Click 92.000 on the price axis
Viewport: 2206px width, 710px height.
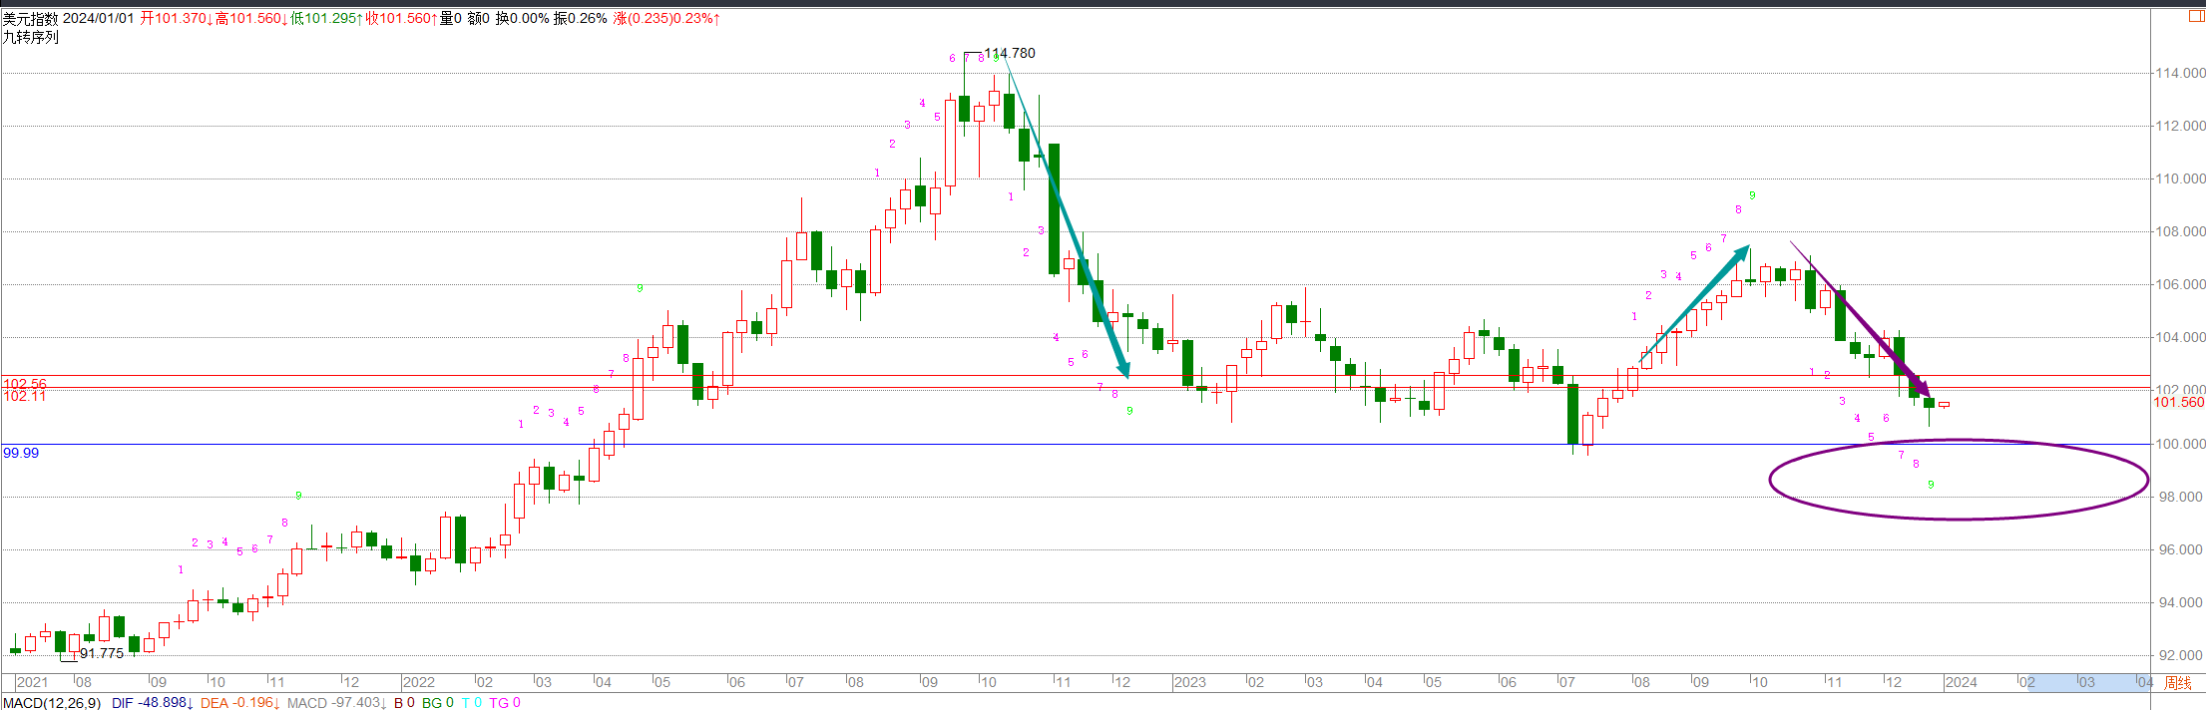2180,655
